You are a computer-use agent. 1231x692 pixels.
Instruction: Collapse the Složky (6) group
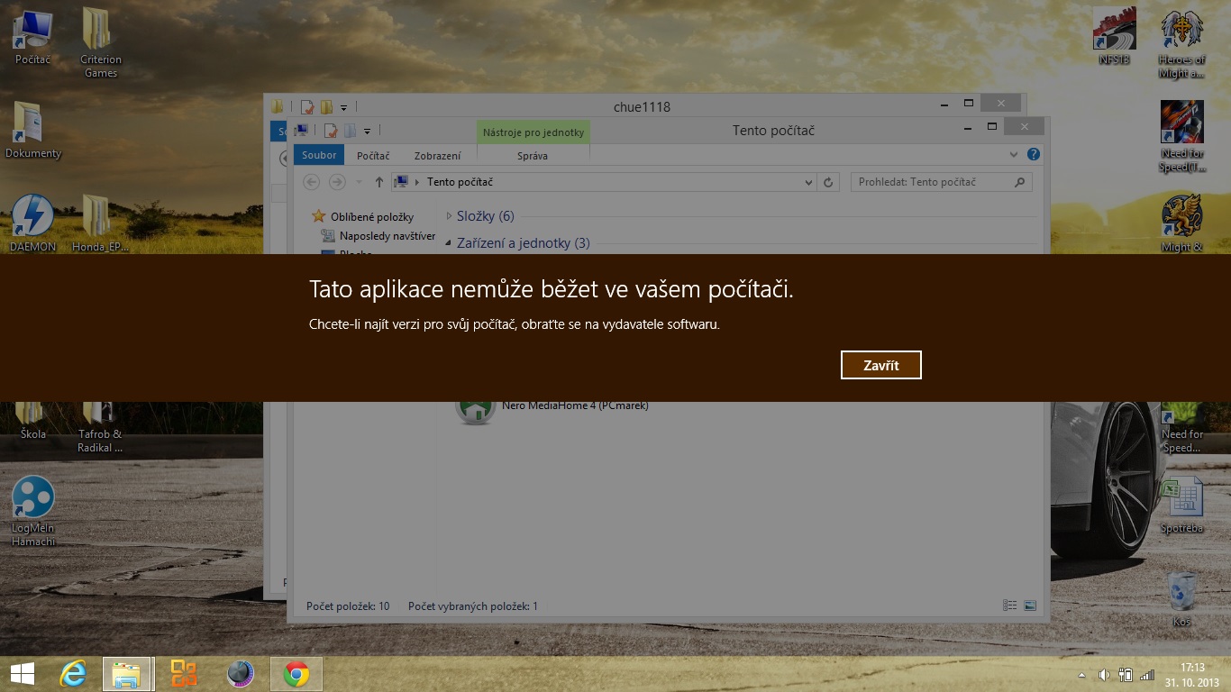pyautogui.click(x=450, y=216)
